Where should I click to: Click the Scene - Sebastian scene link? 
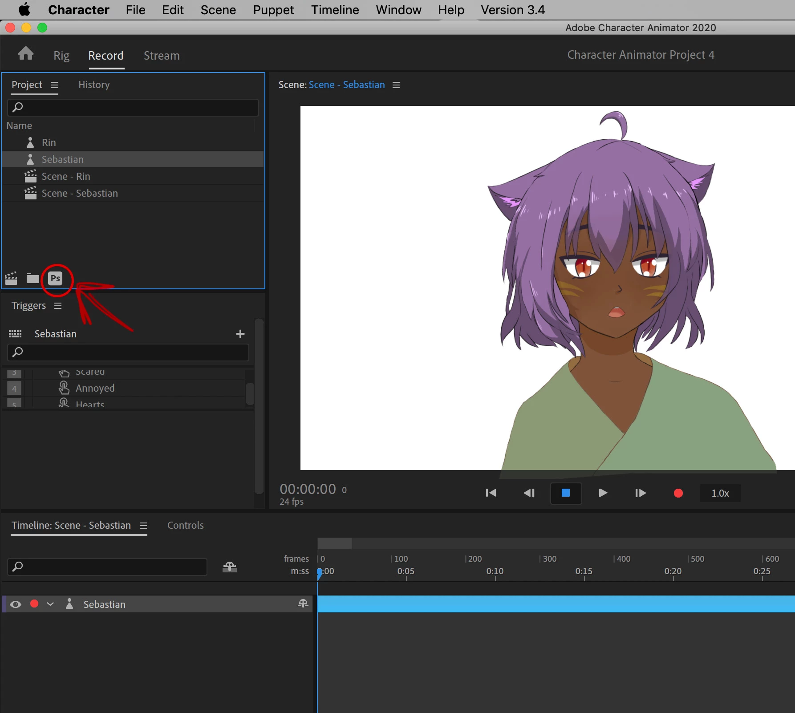pos(347,85)
